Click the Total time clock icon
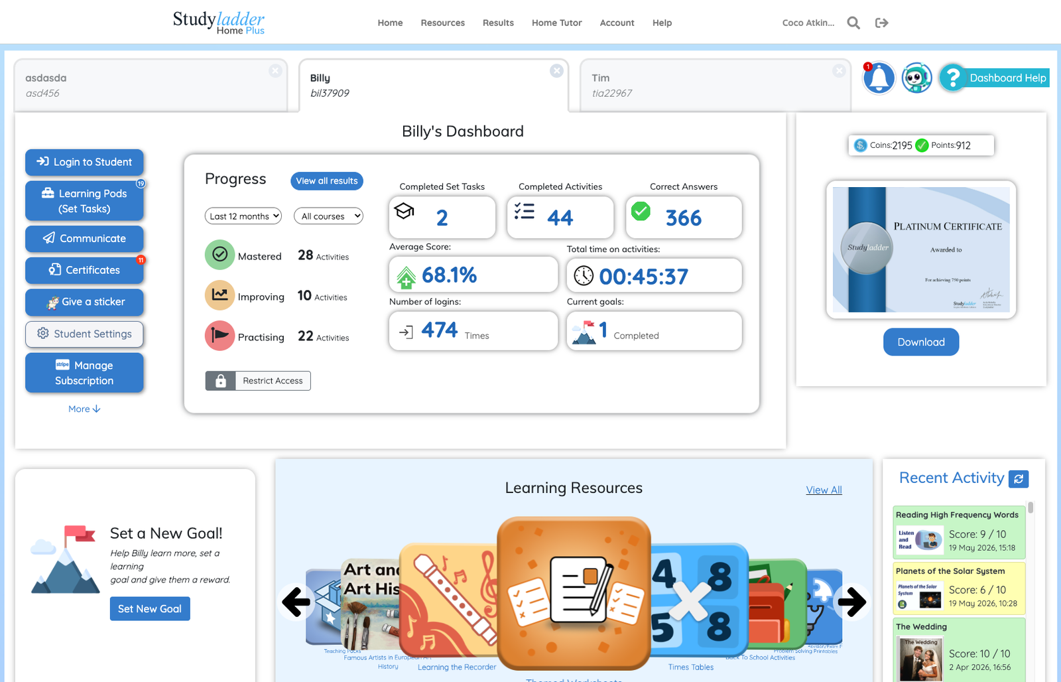This screenshot has height=682, width=1061. tap(584, 275)
